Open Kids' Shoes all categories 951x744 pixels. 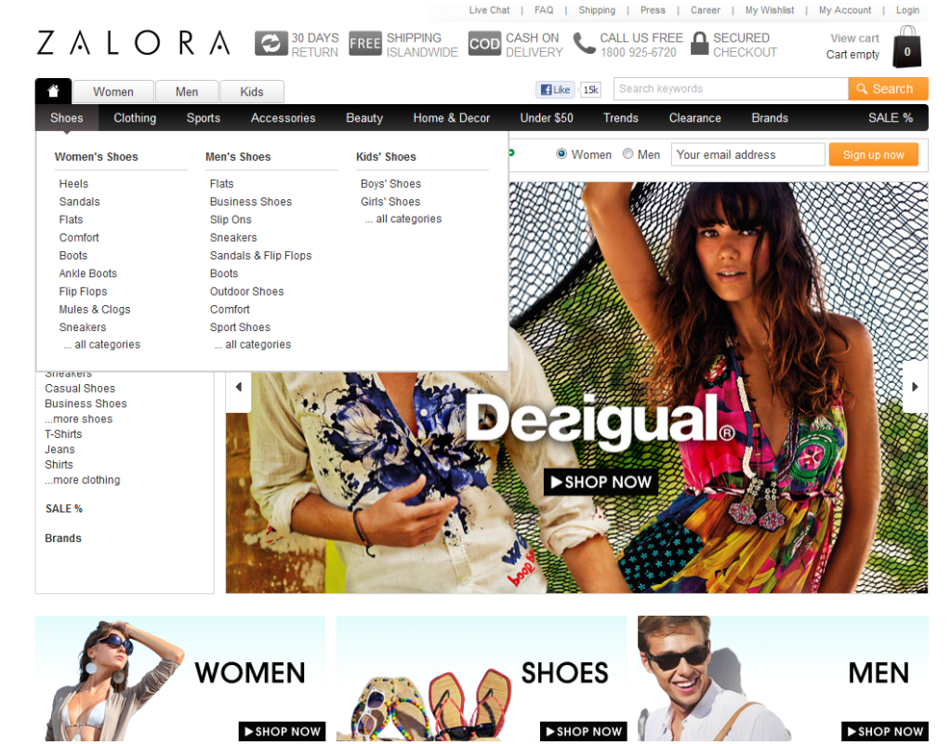403,219
